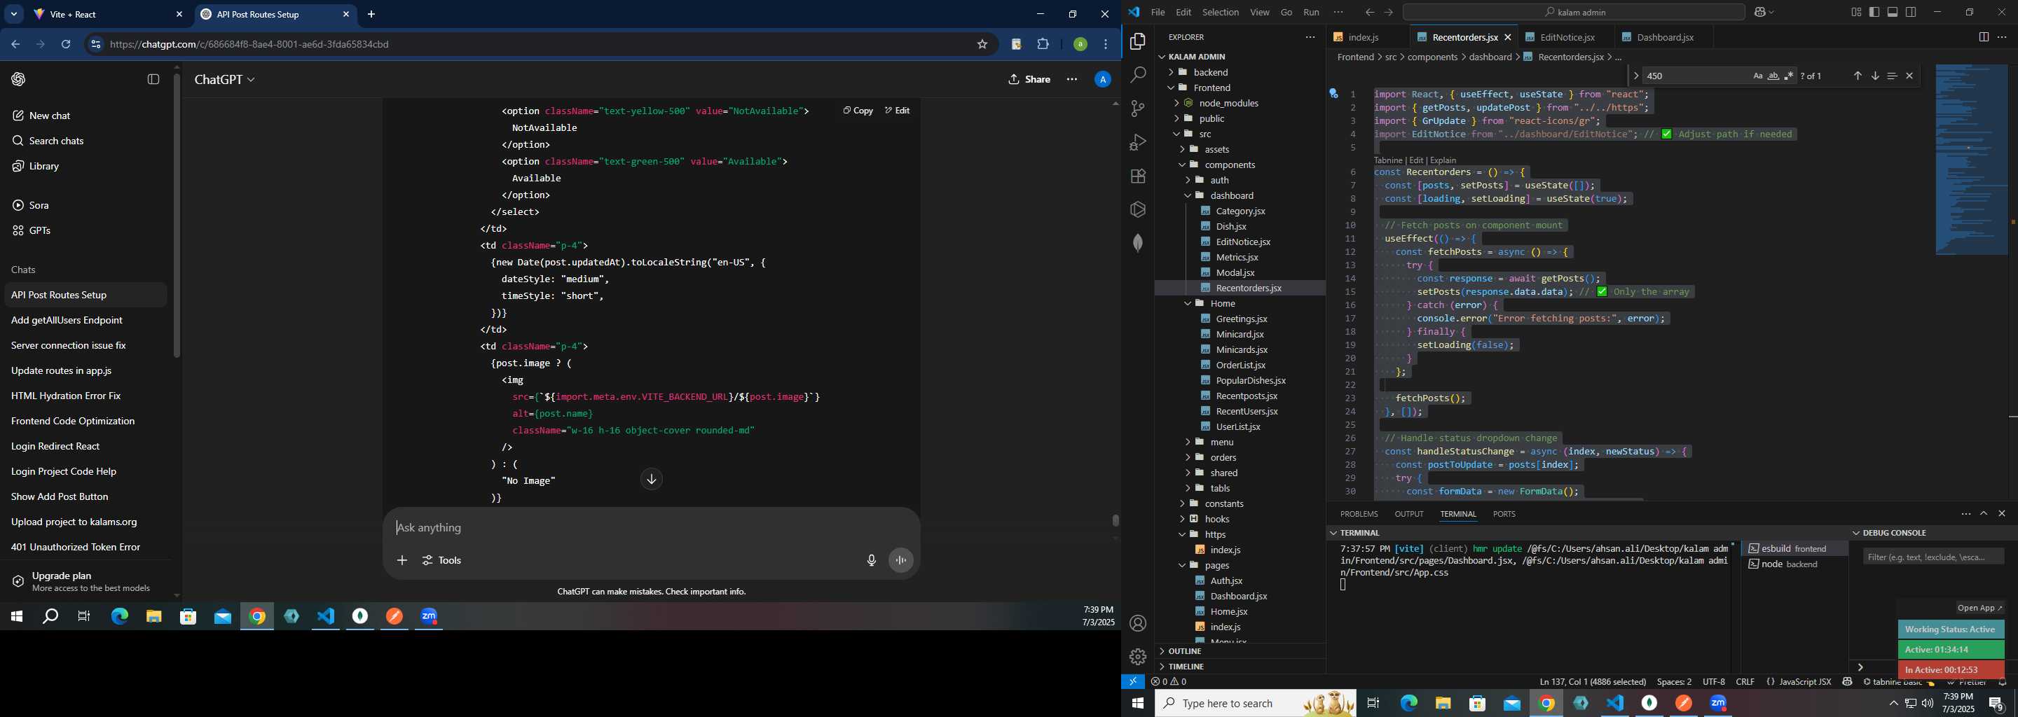Click the Edit button on the message

coord(897,111)
